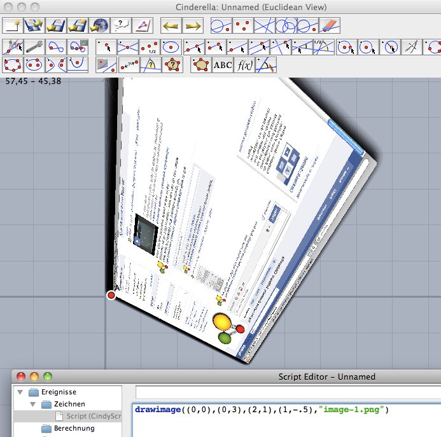Screen dimensions: 441x437
Task: Select the circle through three points tool
Action: (x=433, y=47)
